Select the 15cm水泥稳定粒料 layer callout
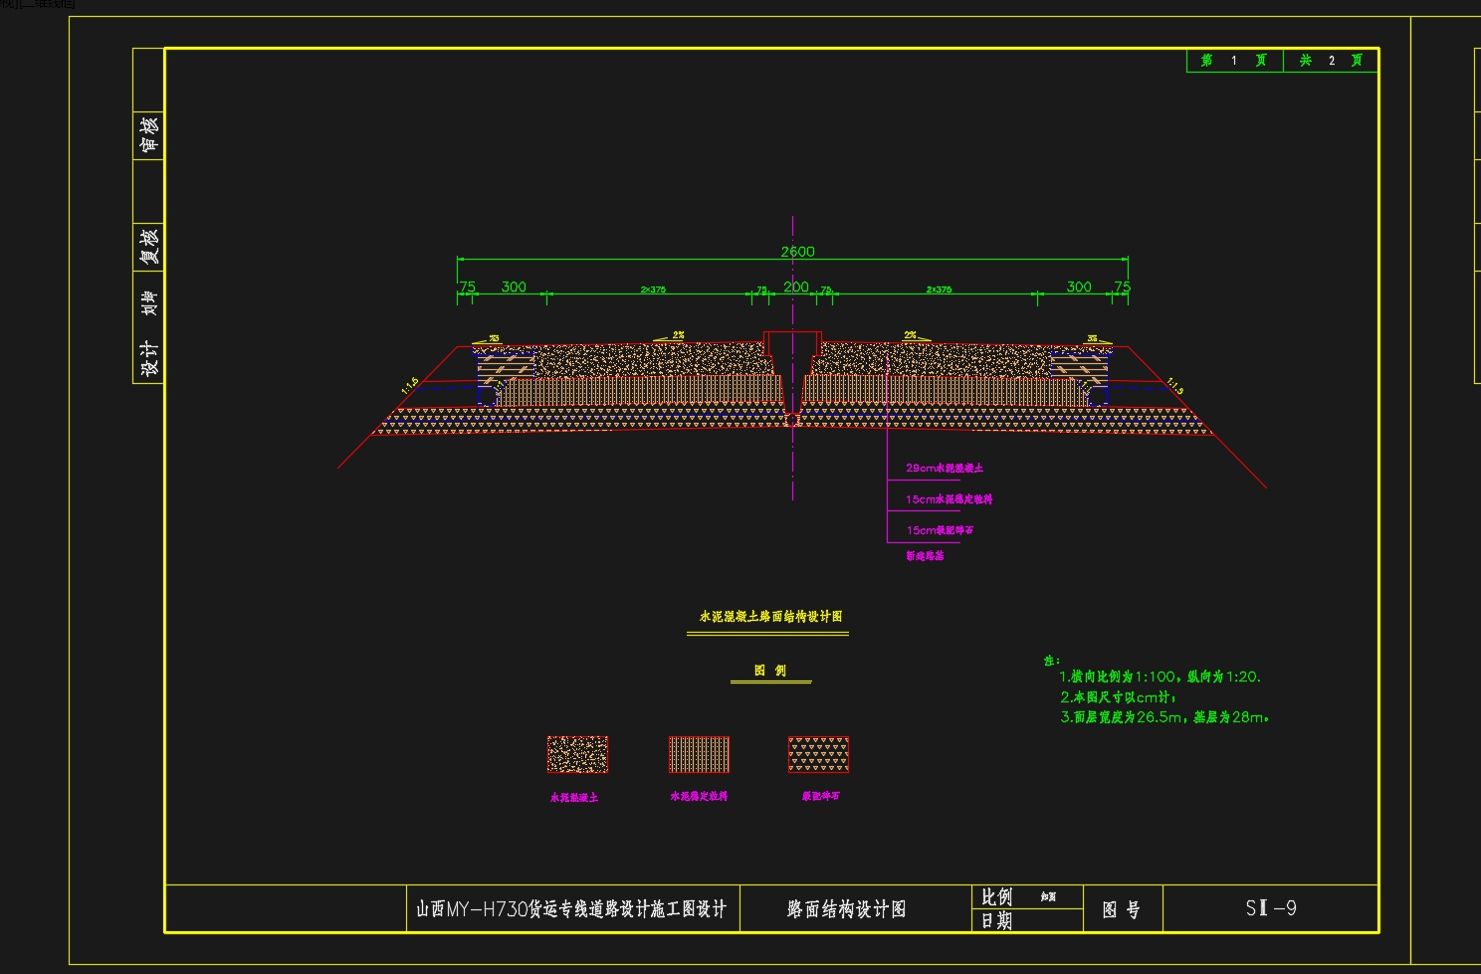Viewport: 1481px width, 974px height. coord(950,499)
